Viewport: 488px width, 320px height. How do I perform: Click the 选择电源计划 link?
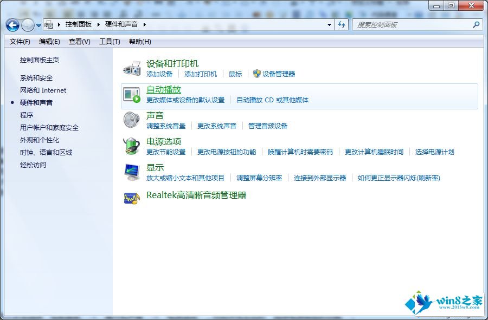pyautogui.click(x=434, y=152)
